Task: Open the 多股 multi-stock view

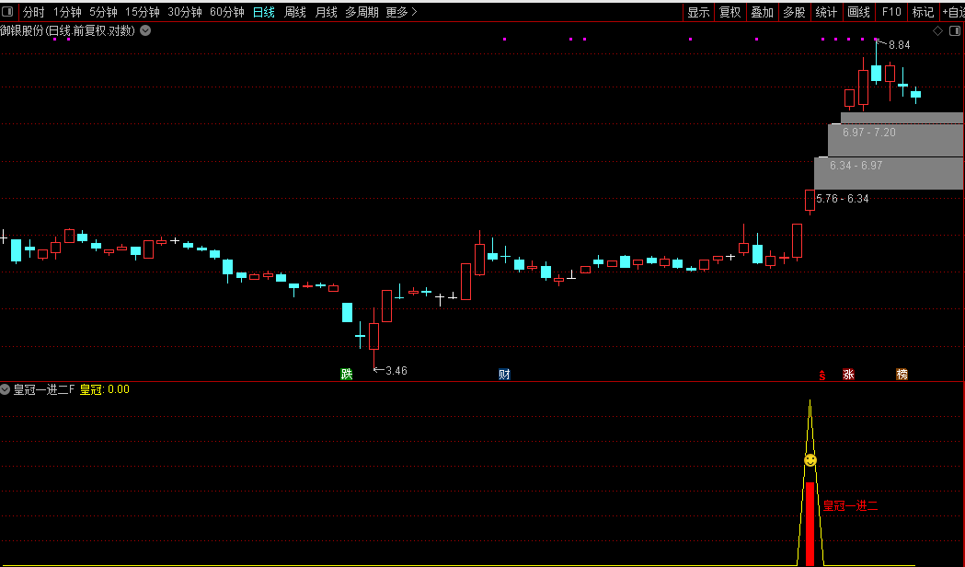Action: point(795,12)
